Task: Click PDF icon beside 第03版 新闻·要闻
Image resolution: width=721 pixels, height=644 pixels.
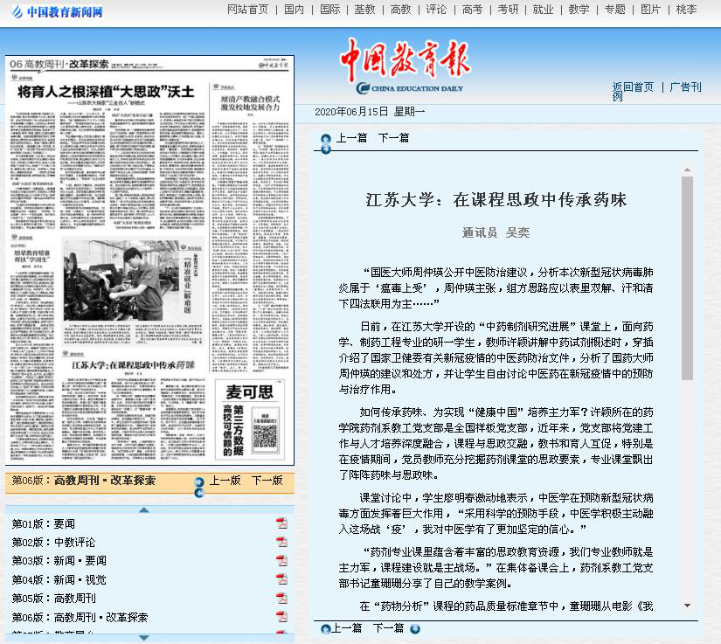Action: (281, 561)
